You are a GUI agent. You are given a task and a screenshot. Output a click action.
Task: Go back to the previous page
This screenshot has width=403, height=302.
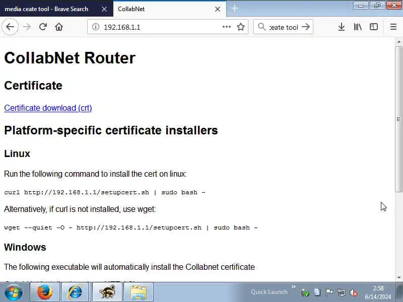(x=10, y=27)
